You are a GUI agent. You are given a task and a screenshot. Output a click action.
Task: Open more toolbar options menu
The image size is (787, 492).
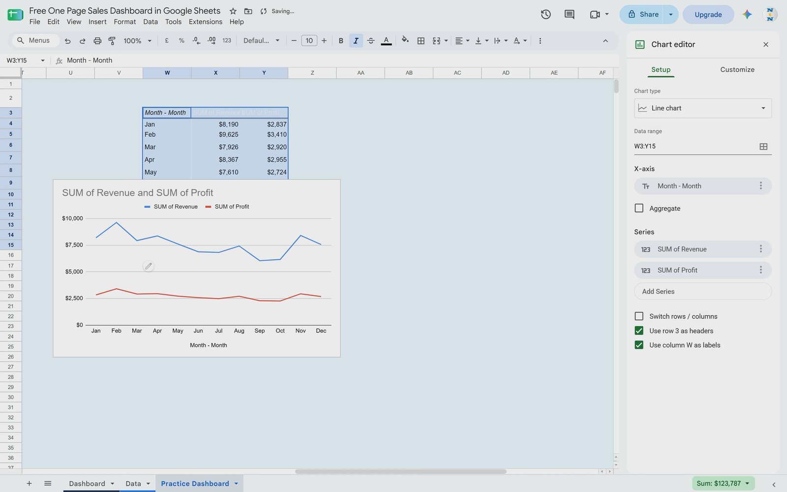pos(540,41)
